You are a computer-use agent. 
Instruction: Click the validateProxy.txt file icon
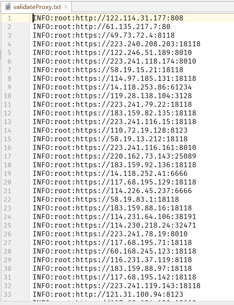click(8, 7)
